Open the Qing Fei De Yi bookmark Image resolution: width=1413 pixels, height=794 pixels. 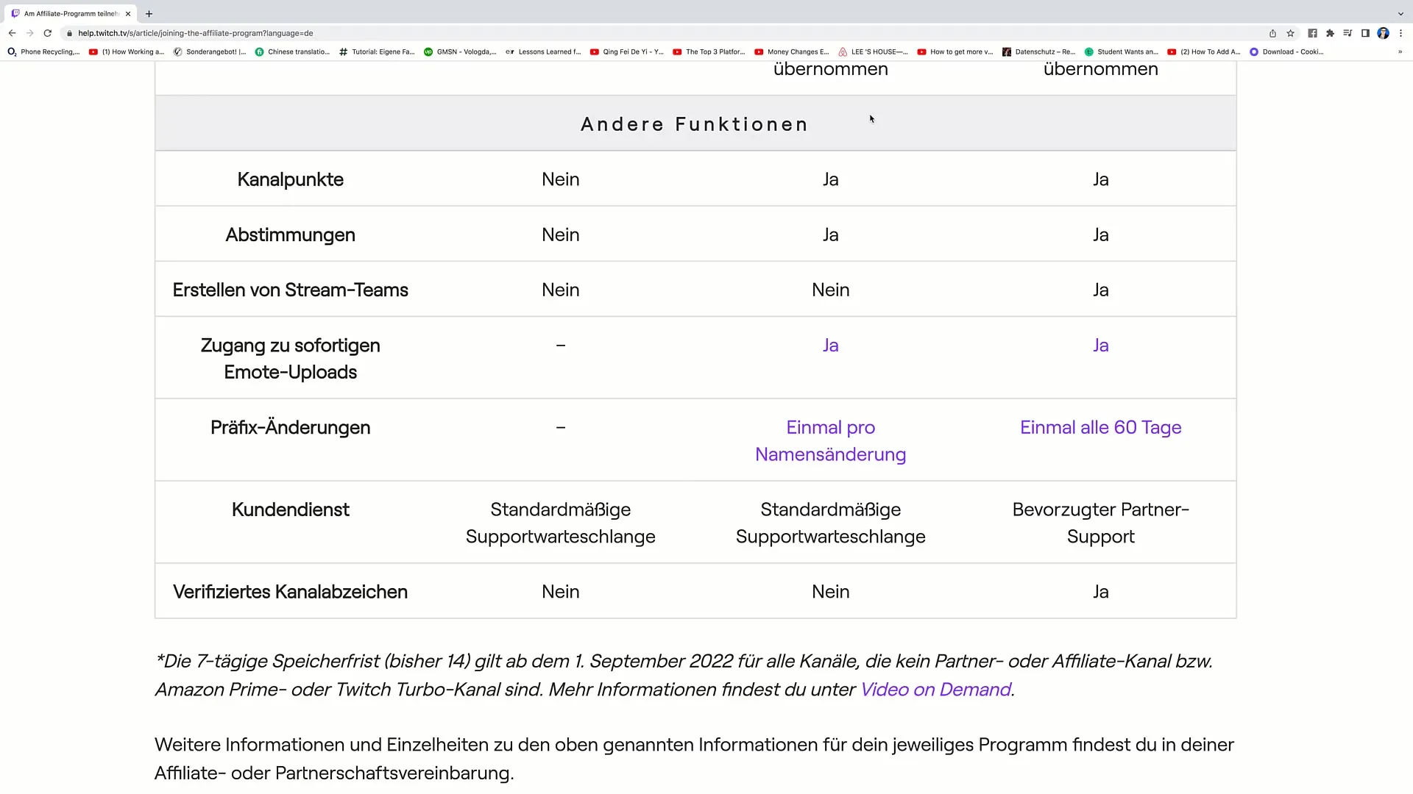627,52
